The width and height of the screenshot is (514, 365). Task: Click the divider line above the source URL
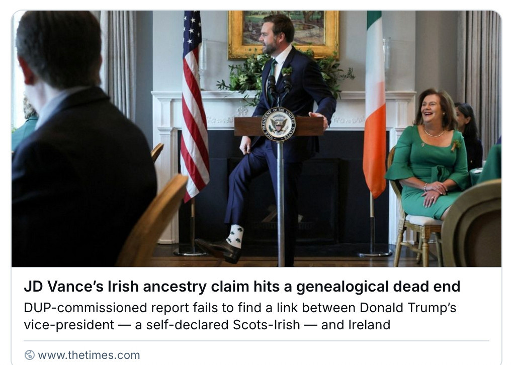(256, 341)
